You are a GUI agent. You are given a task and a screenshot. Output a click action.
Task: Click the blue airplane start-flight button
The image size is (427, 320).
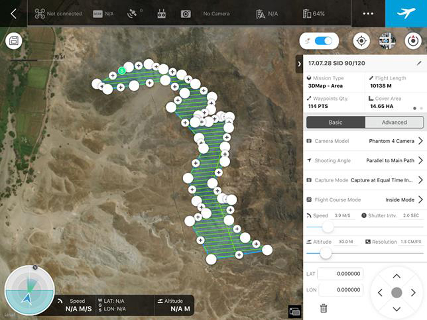(406, 13)
